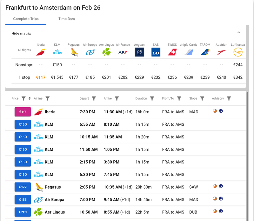Click the Arrive column filter icon
The height and width of the screenshot is (221, 254).
point(117,98)
